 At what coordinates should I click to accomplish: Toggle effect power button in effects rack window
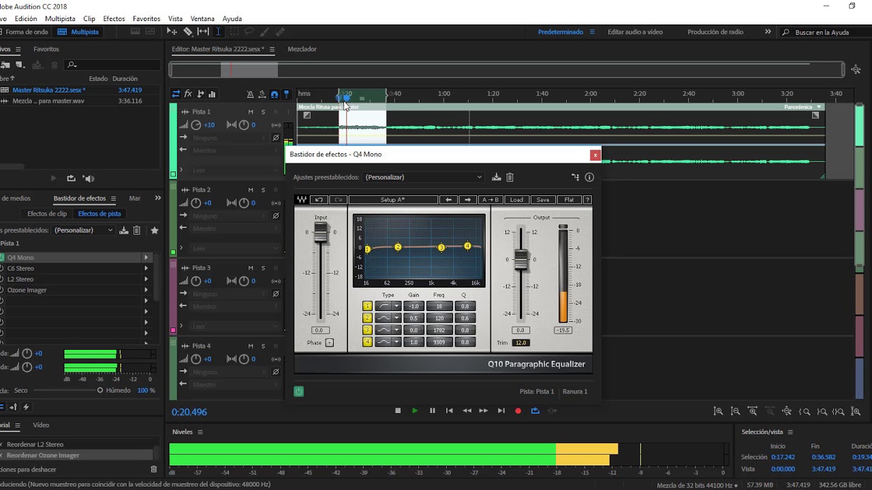298,391
